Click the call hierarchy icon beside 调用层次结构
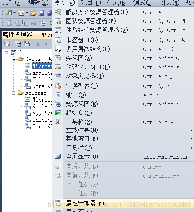 58,49
